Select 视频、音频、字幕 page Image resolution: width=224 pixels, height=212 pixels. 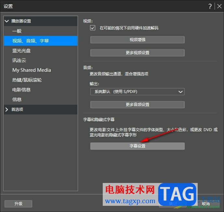pyautogui.click(x=41, y=41)
